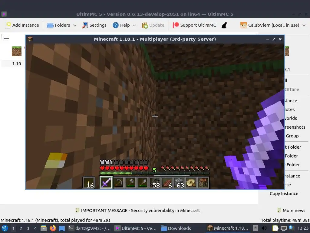
Task: Click Add Instance in the toolbar
Action: 22,25
